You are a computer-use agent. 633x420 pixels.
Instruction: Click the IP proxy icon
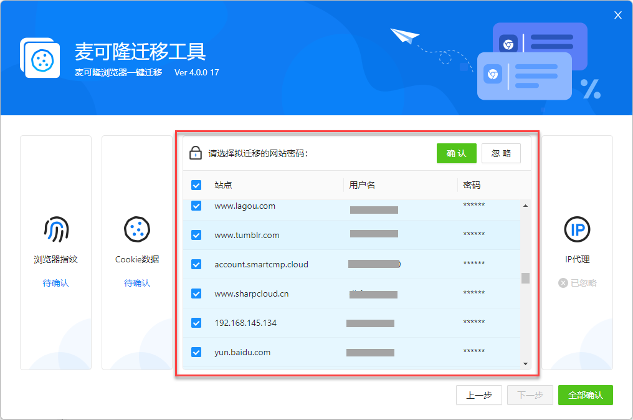(x=577, y=229)
